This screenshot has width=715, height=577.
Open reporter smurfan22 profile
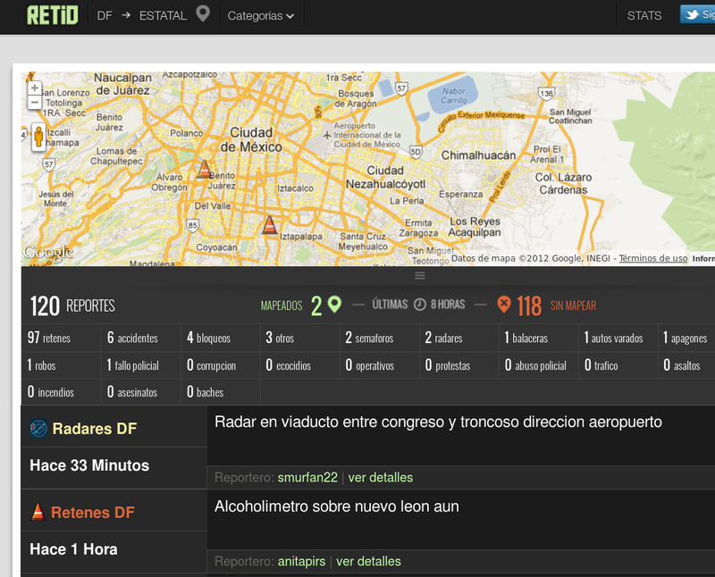[x=307, y=477]
